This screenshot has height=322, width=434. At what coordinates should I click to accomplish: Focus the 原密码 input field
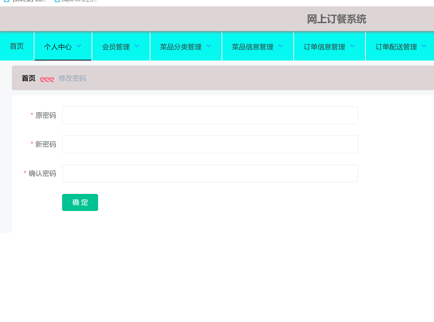click(x=210, y=115)
